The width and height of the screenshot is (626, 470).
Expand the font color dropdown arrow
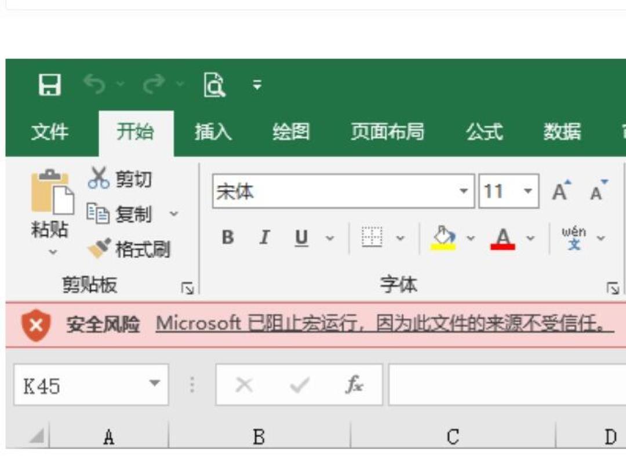[530, 238]
